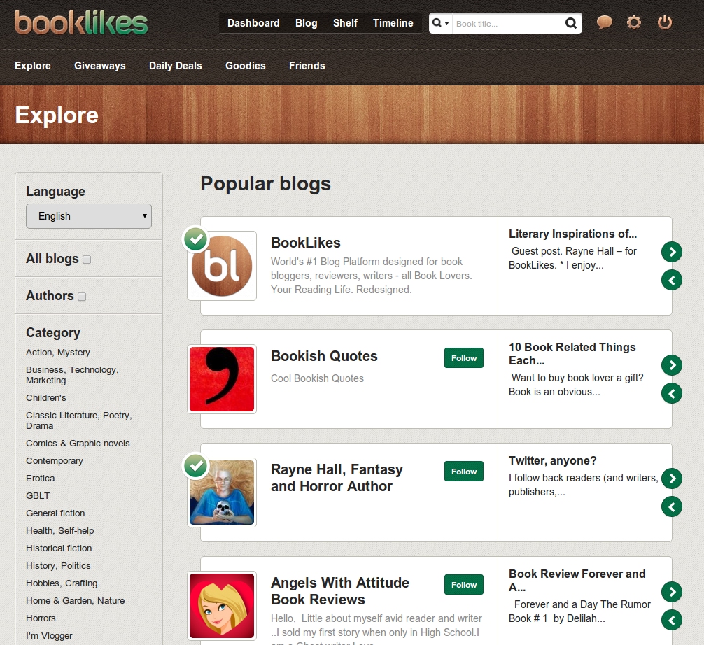704x645 pixels.
Task: Filter by I'm Vlogger category
Action: (49, 636)
